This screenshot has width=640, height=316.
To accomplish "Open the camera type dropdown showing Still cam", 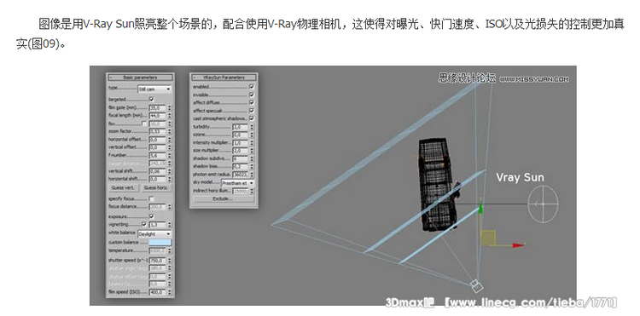I will coord(154,89).
